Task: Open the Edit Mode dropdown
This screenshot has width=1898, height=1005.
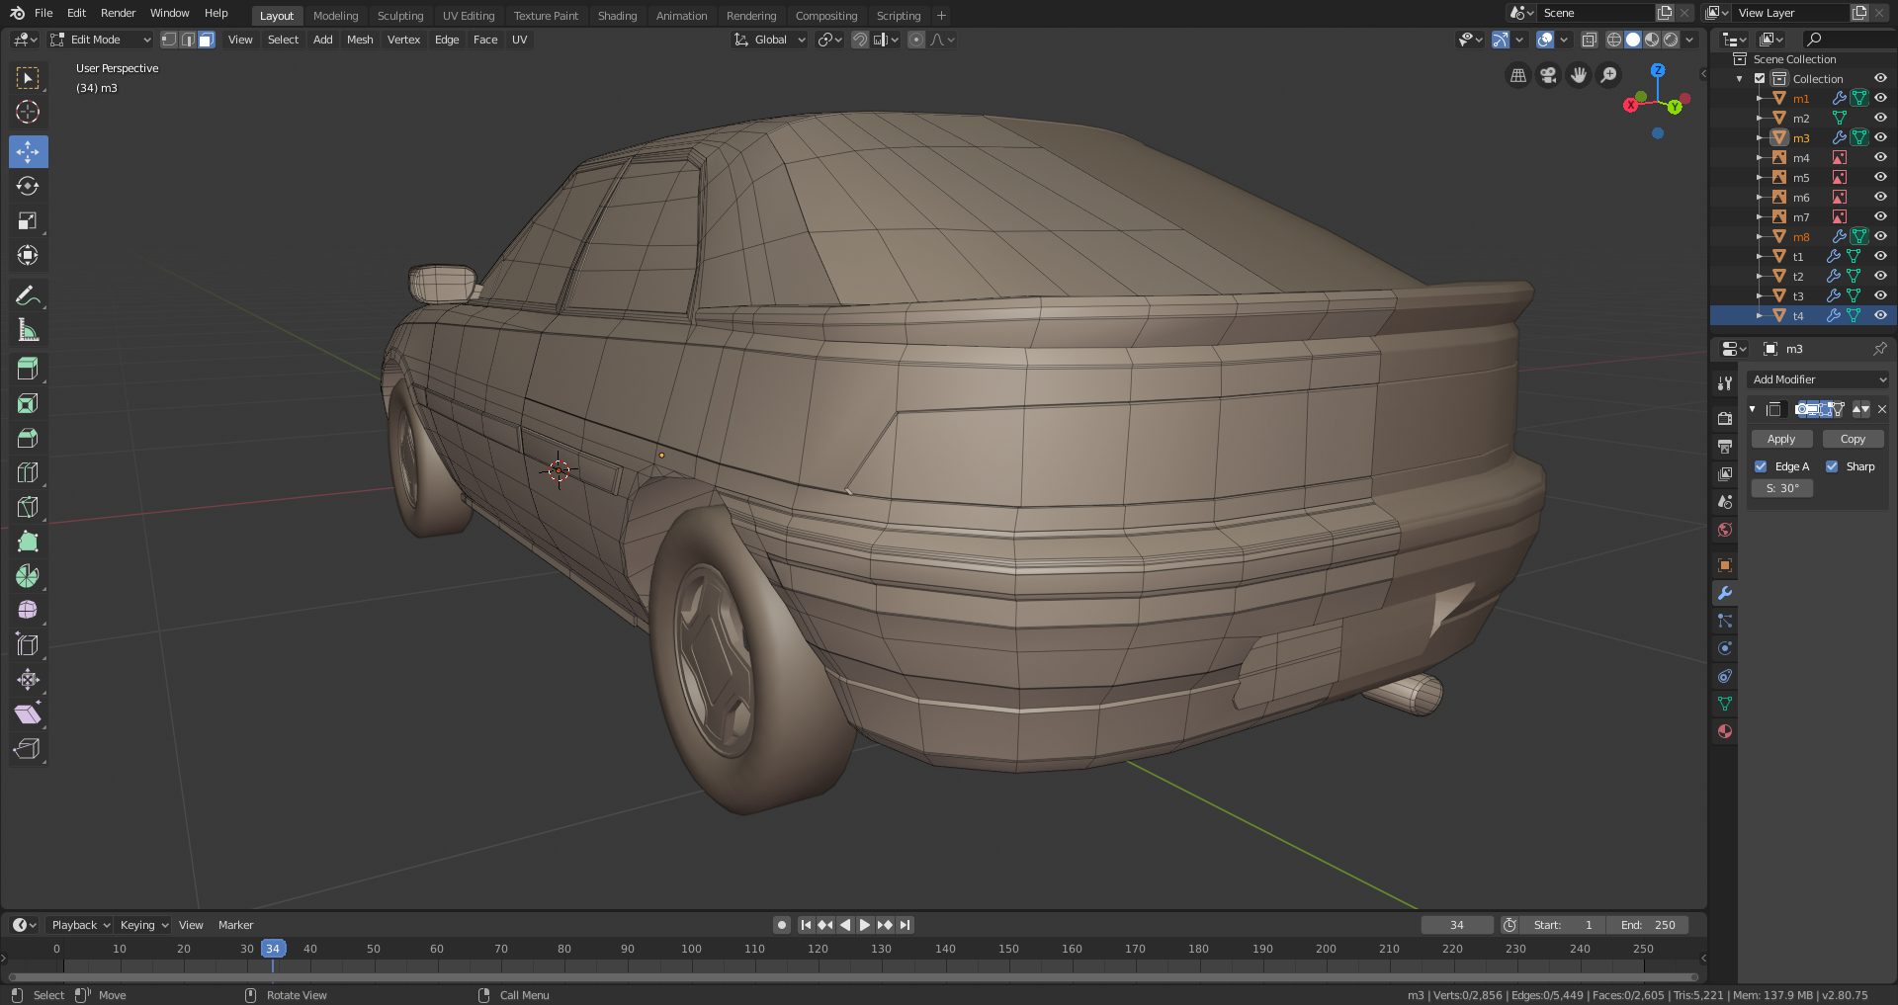Action: tap(101, 40)
